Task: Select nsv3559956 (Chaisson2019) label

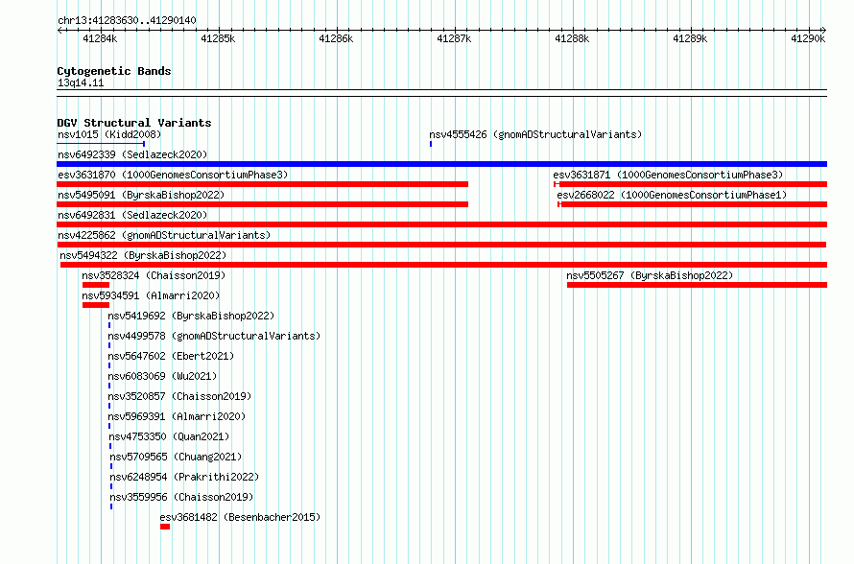Action: [181, 497]
